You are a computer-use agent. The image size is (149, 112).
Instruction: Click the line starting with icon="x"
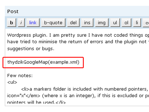[78, 96]
